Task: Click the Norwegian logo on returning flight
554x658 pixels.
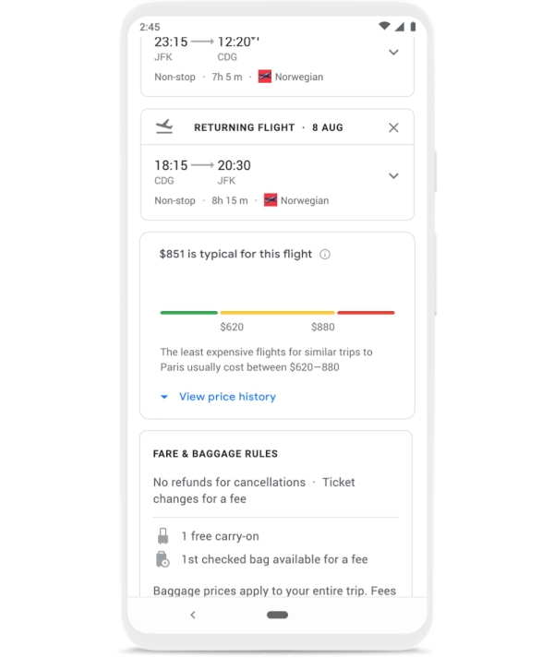Action: coord(271,200)
